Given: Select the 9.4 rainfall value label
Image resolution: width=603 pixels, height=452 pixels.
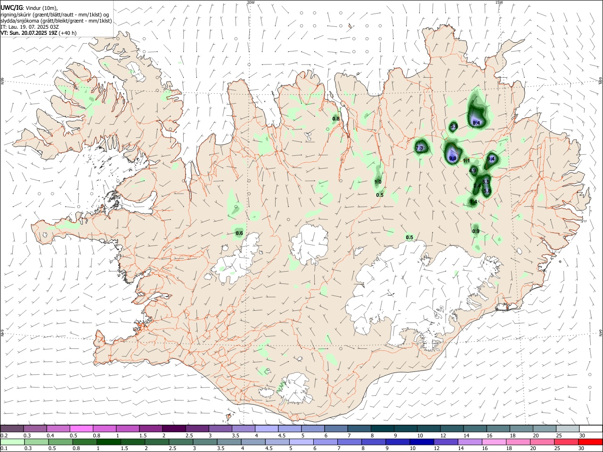Looking at the screenshot, I should click(x=491, y=159).
